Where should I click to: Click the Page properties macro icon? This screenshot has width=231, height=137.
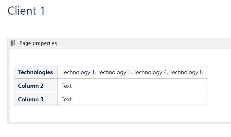click(13, 43)
